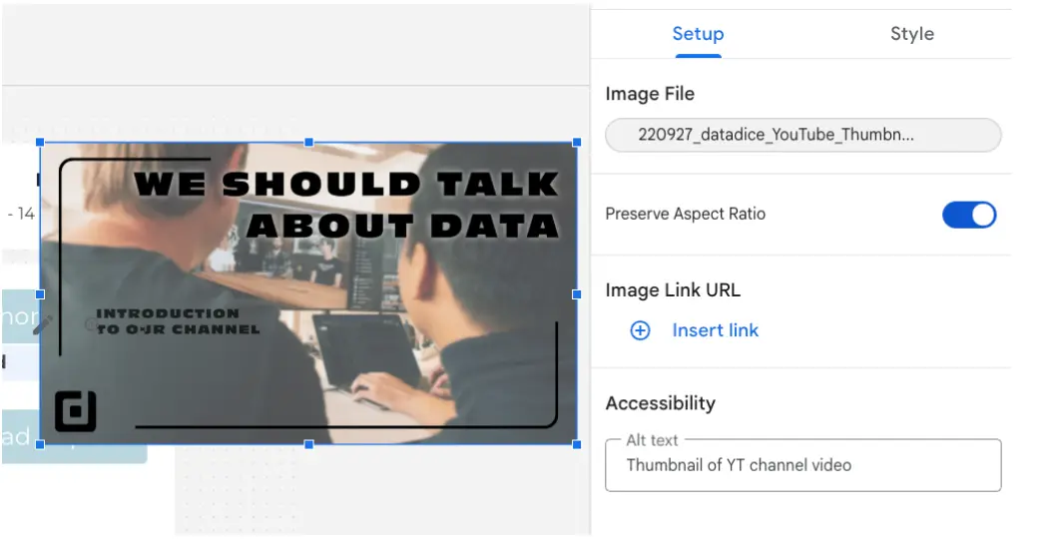Viewport: 1056px width, 541px height.
Task: Click the top-center resize handle of image
Action: click(x=309, y=142)
